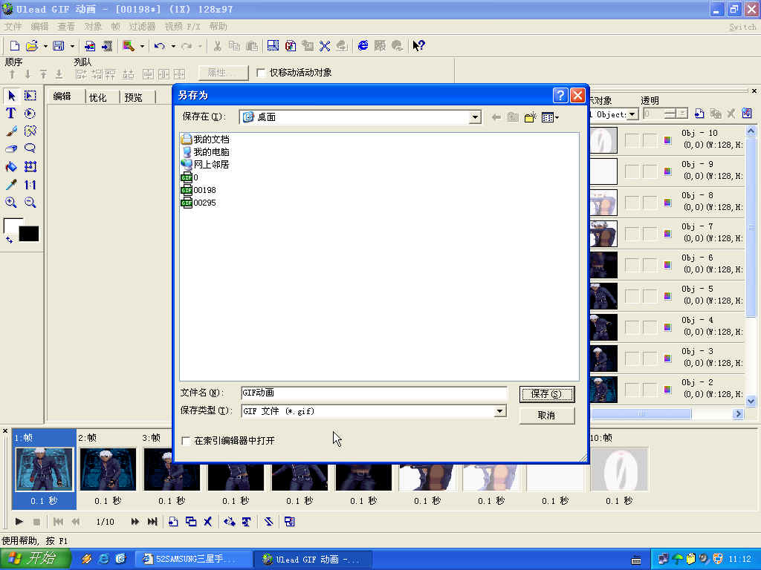
Task: Click the 52SAMSUNG taskbar button
Action: (192, 560)
